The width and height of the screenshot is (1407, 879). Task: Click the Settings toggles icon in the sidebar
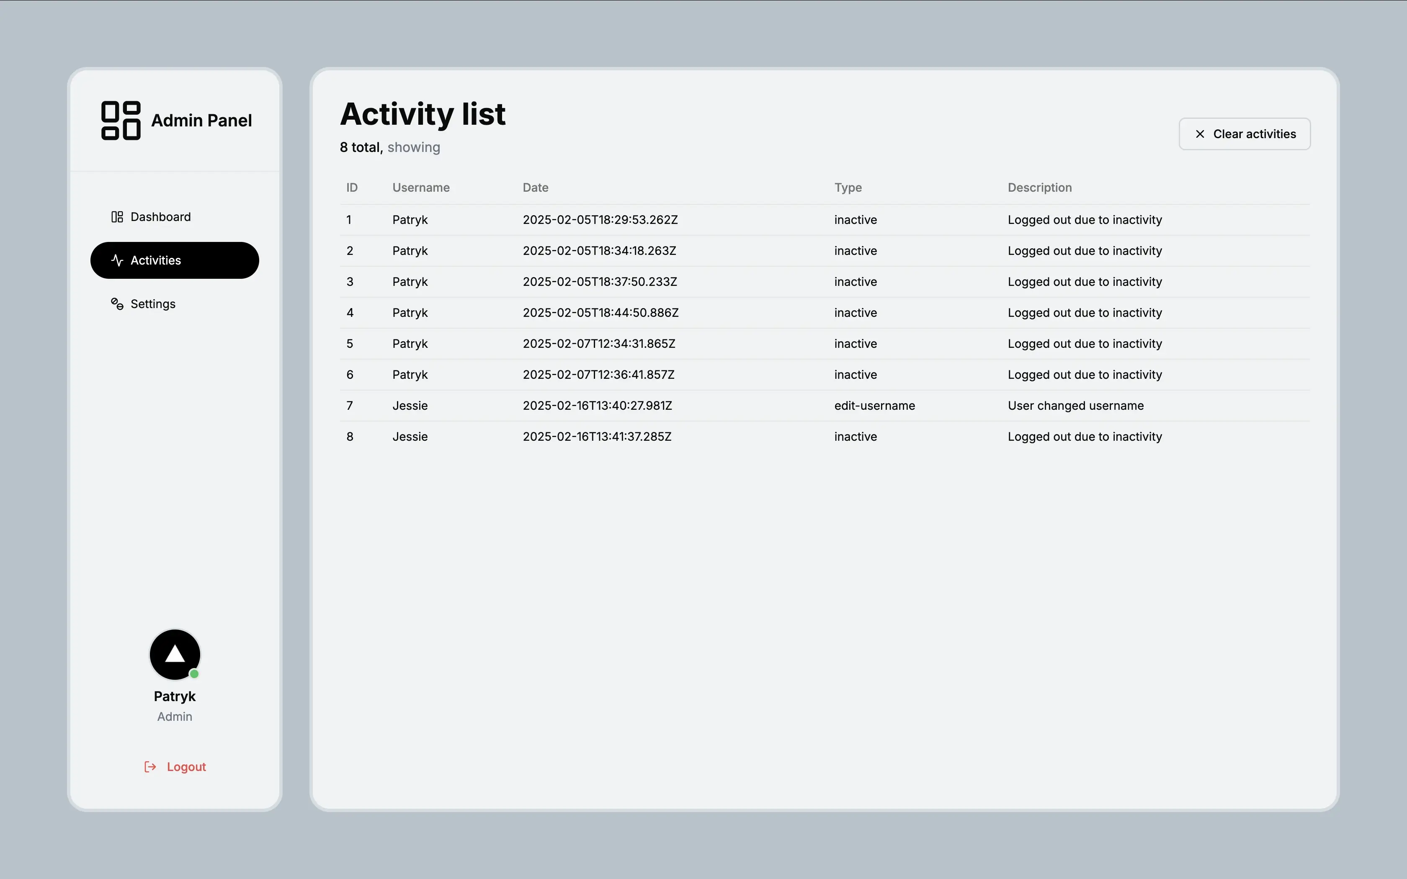[x=117, y=304]
